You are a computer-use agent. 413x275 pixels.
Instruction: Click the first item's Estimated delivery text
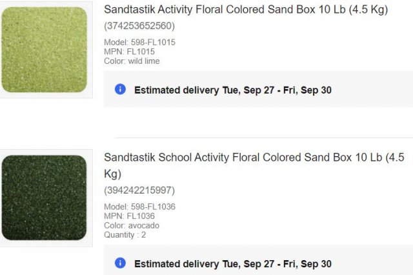tap(233, 90)
